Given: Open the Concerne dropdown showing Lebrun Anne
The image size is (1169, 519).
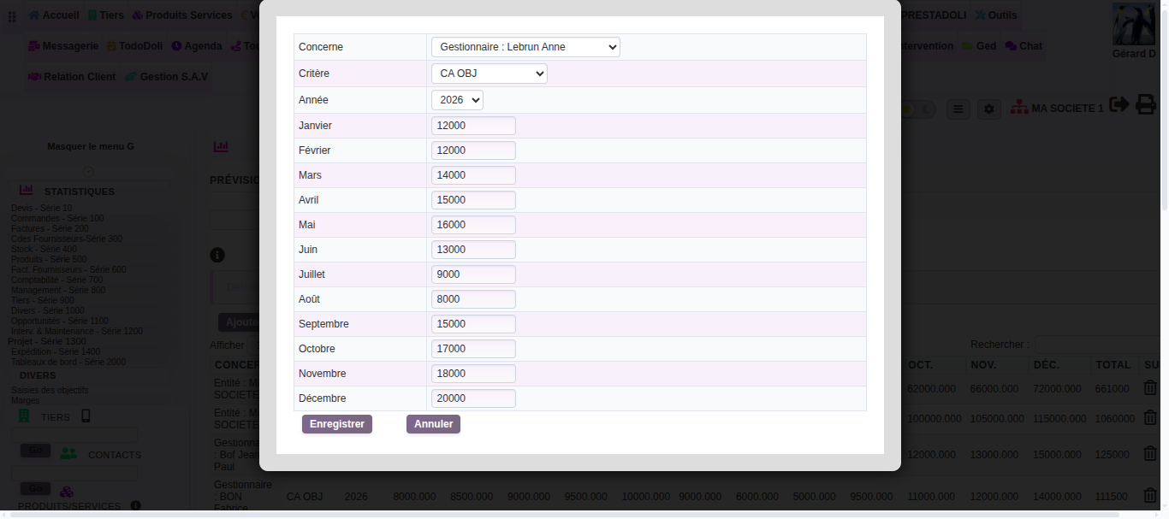Looking at the screenshot, I should click(x=525, y=47).
